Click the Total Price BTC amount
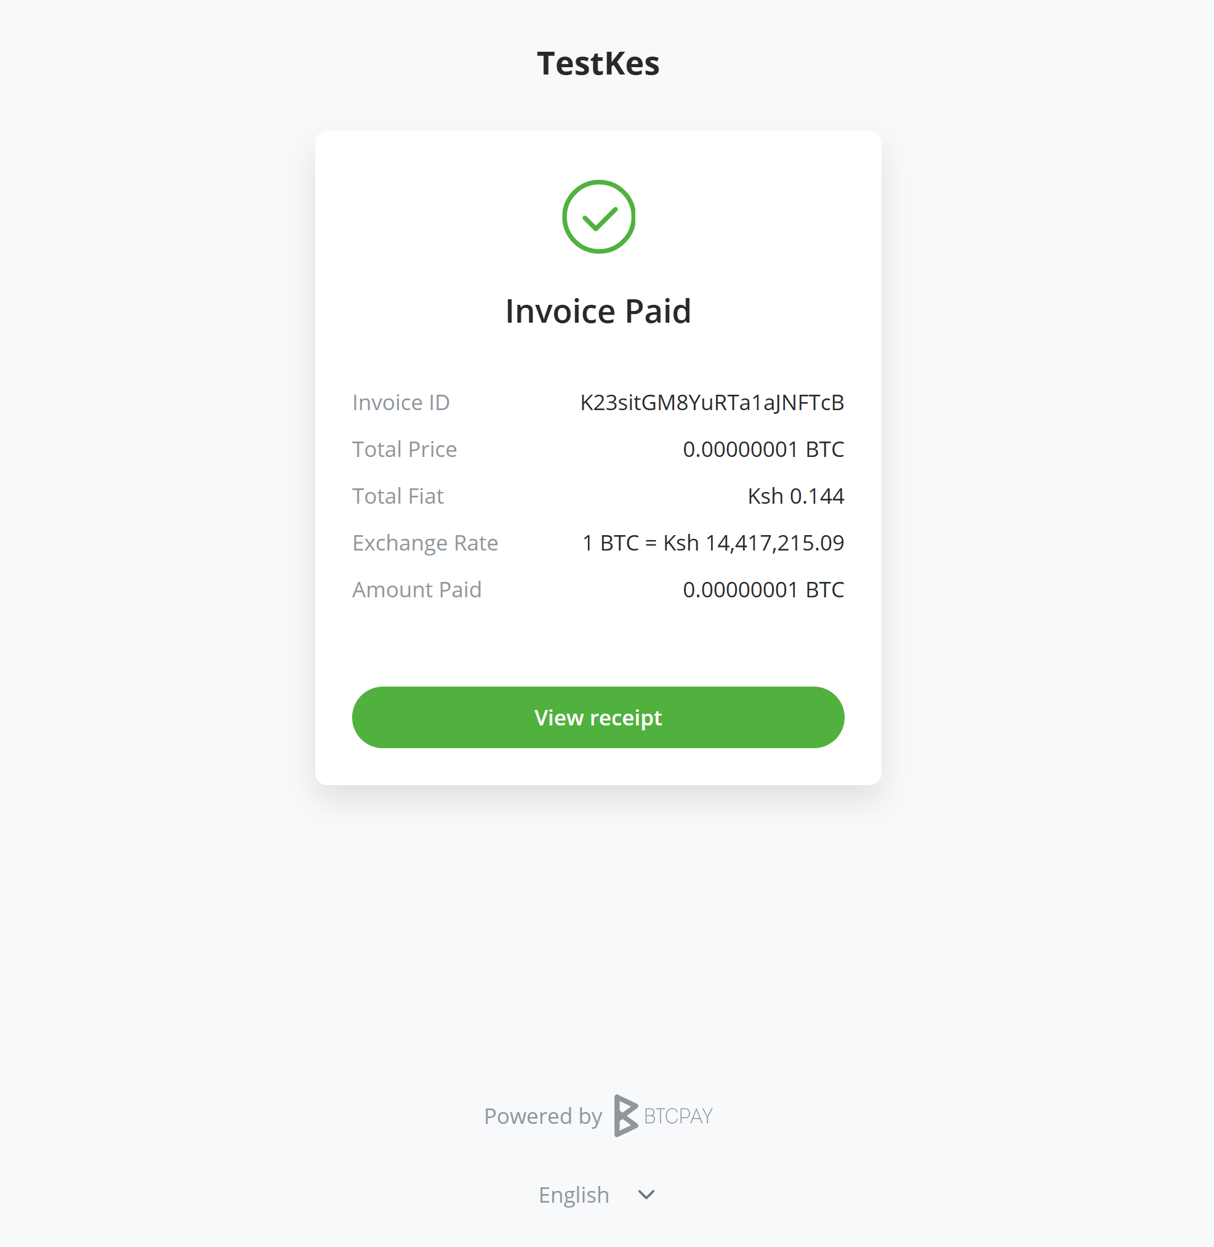This screenshot has height=1247, width=1214. click(763, 449)
